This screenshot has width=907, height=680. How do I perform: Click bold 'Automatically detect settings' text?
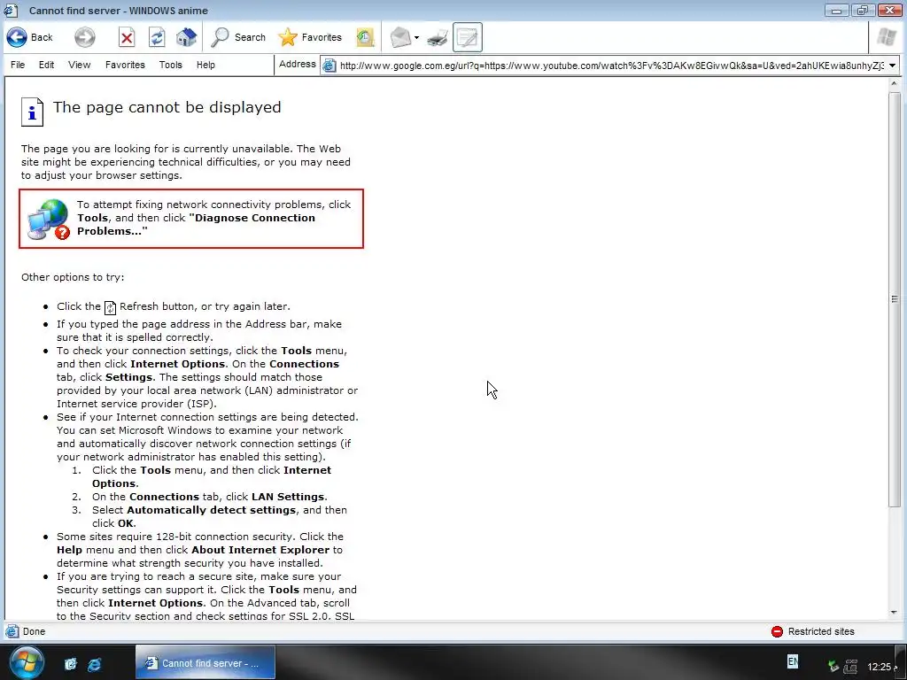211,510
